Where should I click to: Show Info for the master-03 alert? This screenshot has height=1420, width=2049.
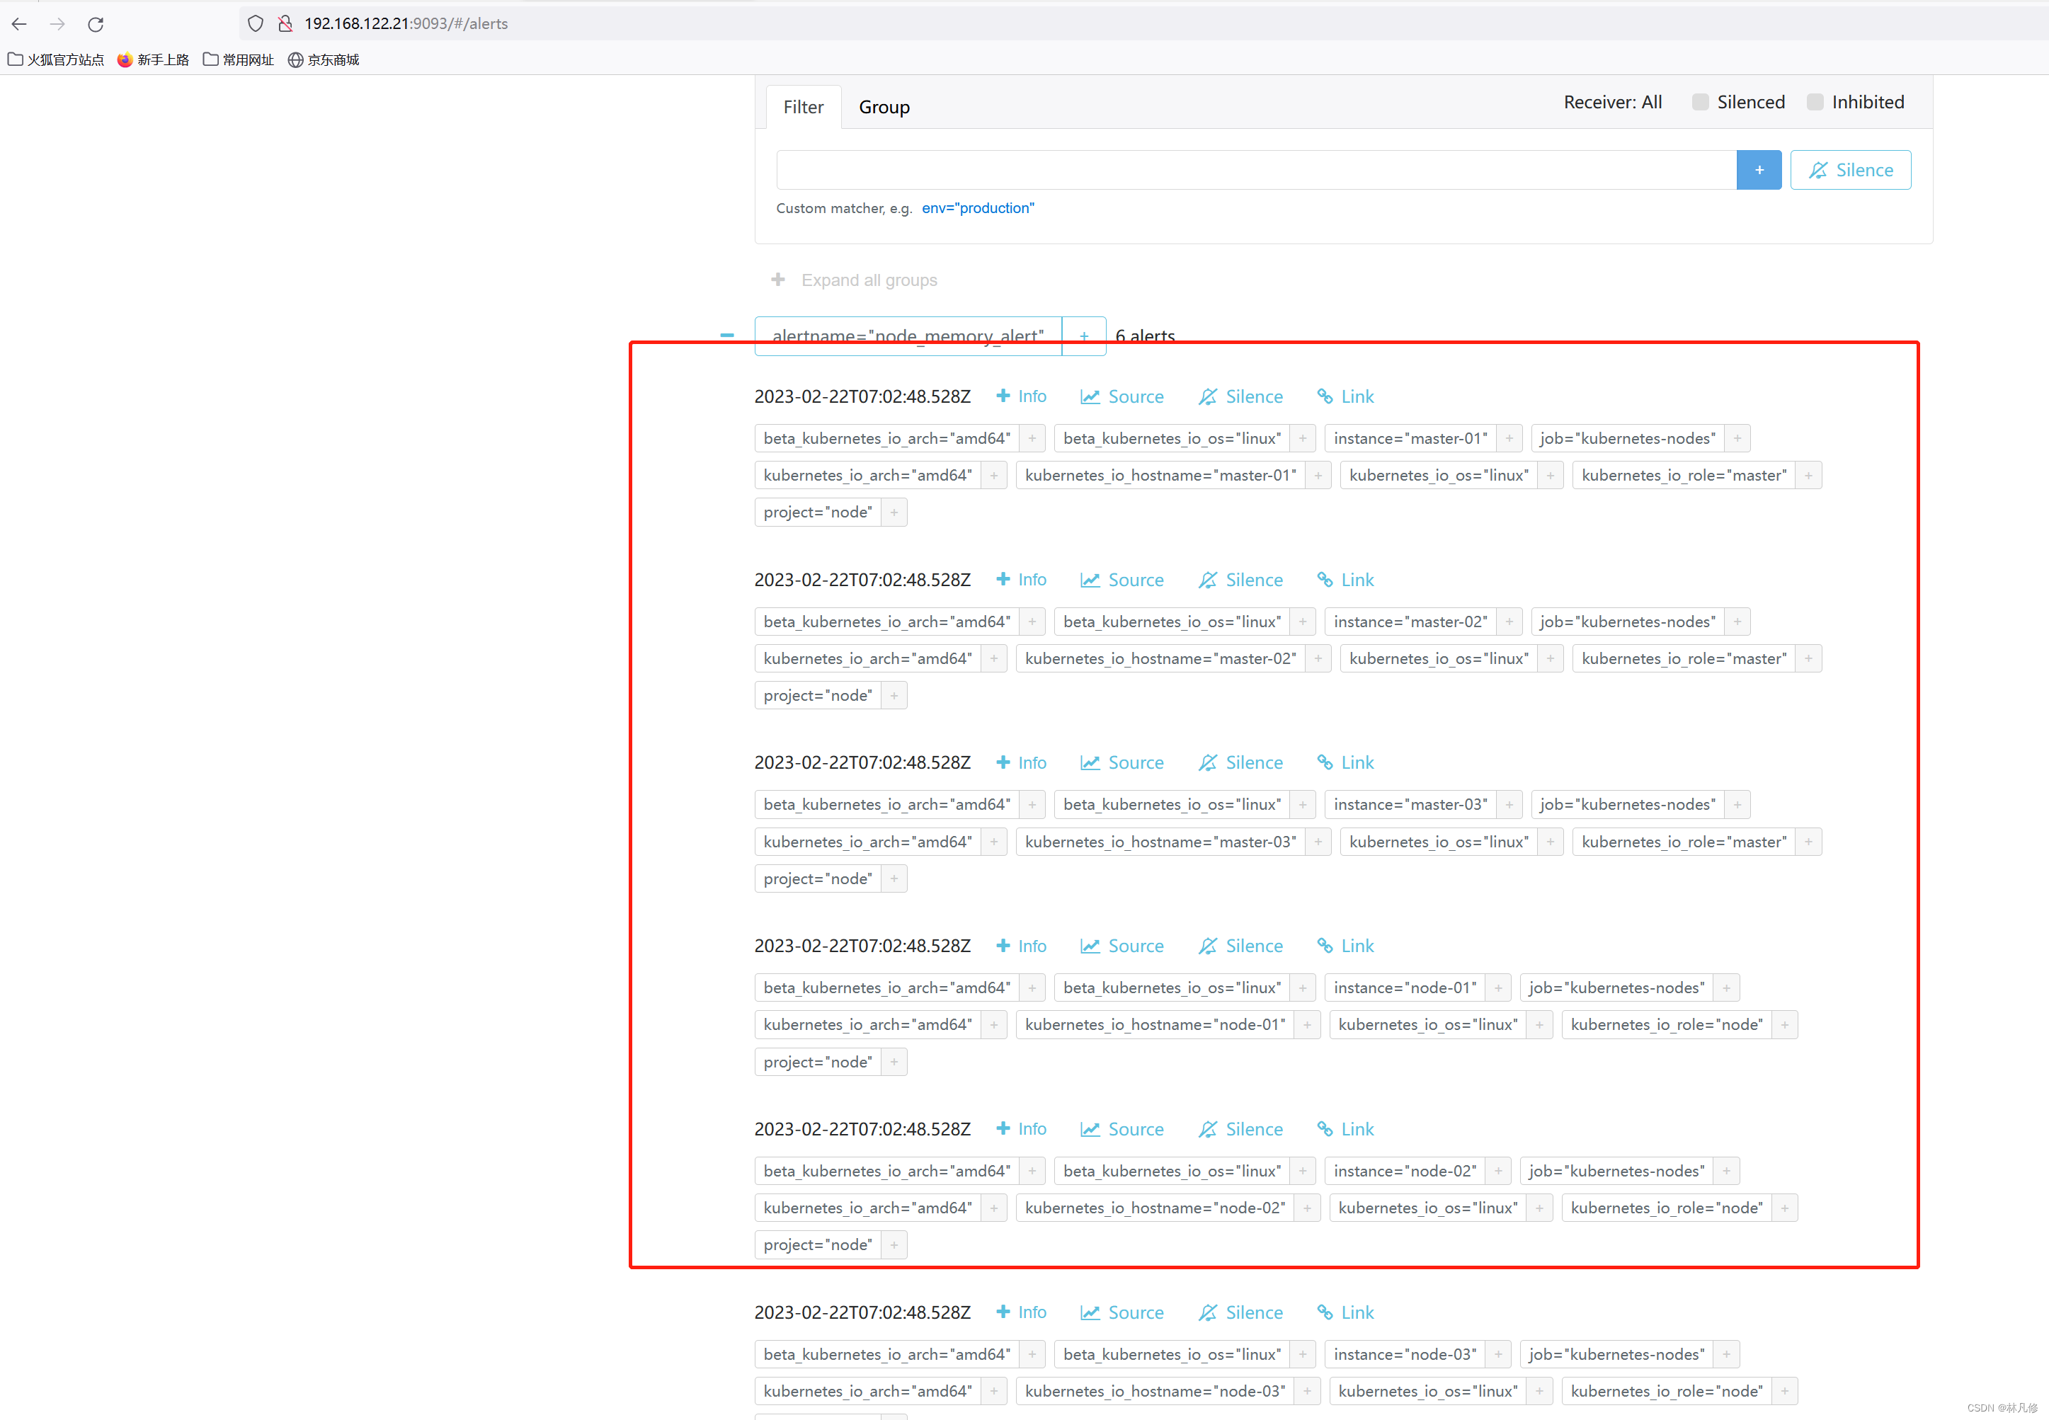[1020, 763]
